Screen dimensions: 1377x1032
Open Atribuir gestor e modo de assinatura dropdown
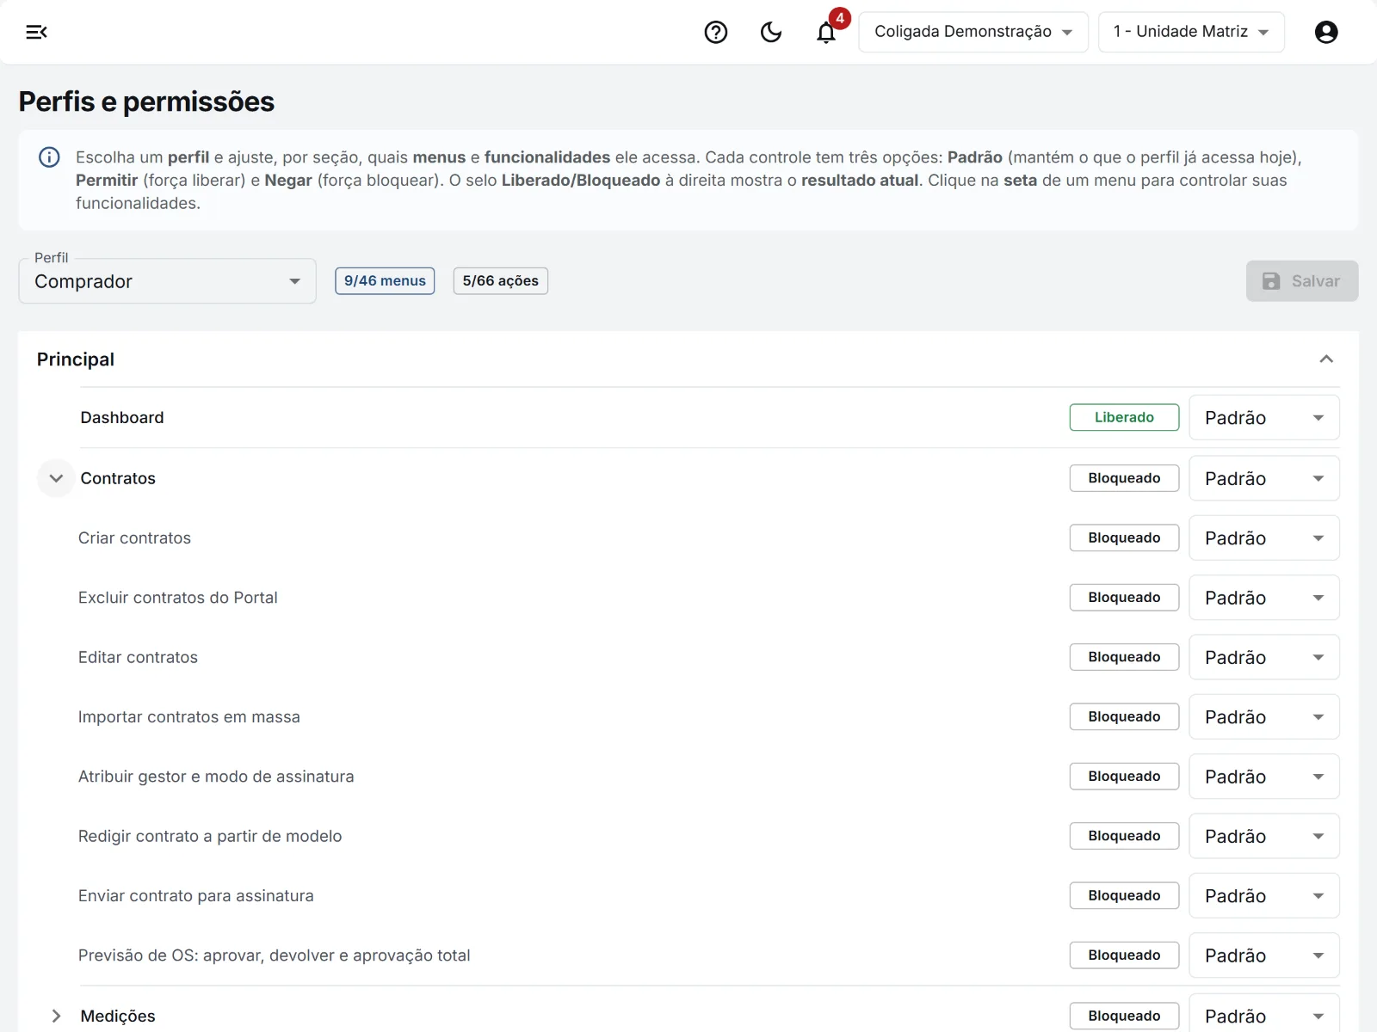pyautogui.click(x=1264, y=777)
